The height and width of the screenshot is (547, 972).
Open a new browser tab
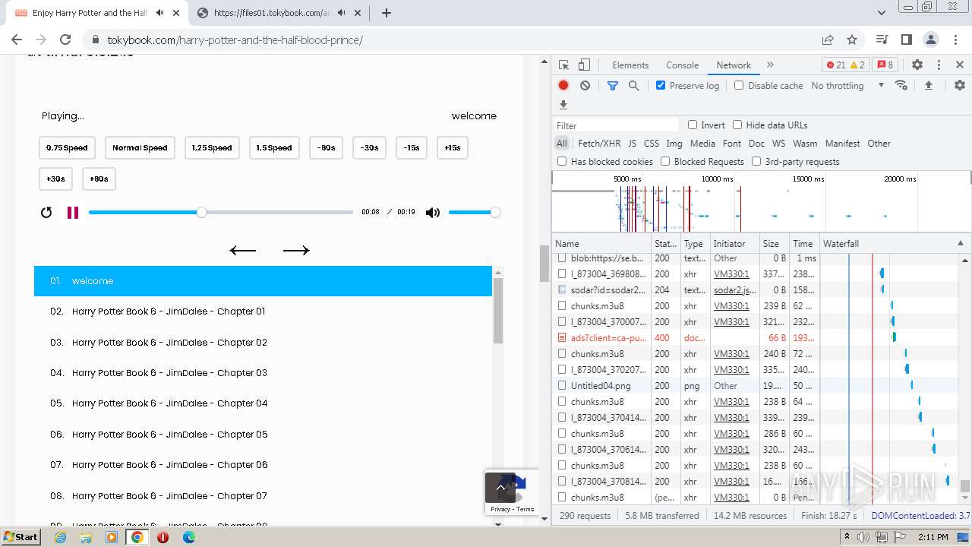click(387, 13)
